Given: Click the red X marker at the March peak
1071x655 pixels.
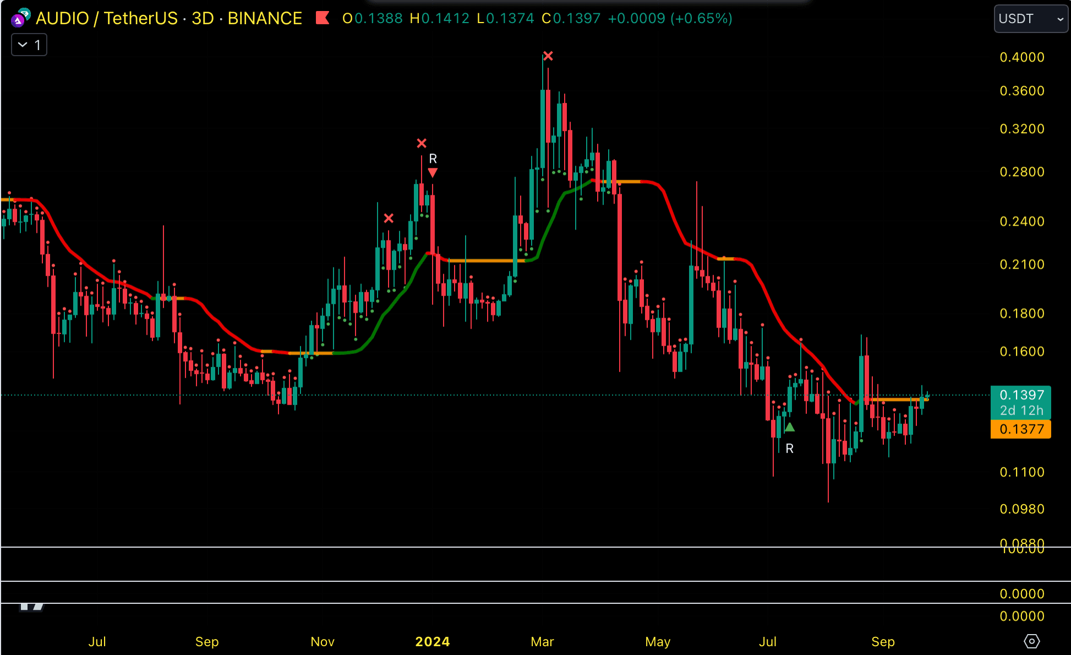Looking at the screenshot, I should point(548,56).
